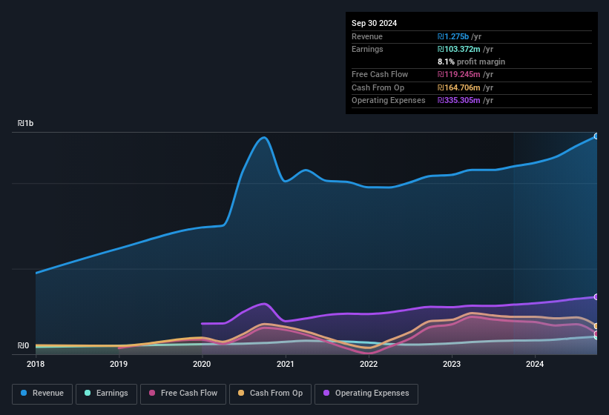
Task: Toggle the Operating Expenses legend button
Action: 366,394
